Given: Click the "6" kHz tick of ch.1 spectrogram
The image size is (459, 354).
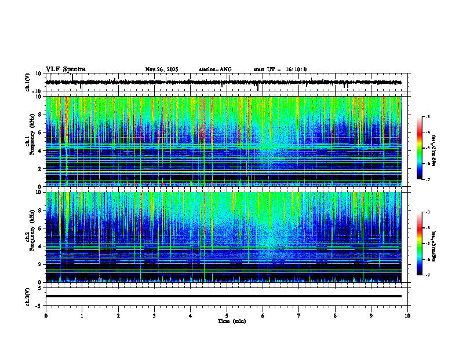Looking at the screenshot, I should (x=40, y=132).
